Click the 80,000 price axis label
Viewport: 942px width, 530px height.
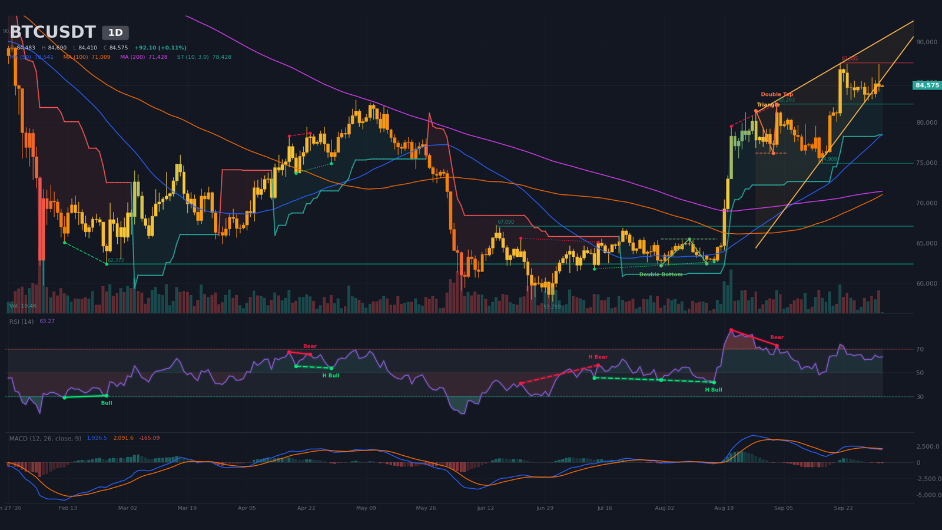tap(927, 122)
